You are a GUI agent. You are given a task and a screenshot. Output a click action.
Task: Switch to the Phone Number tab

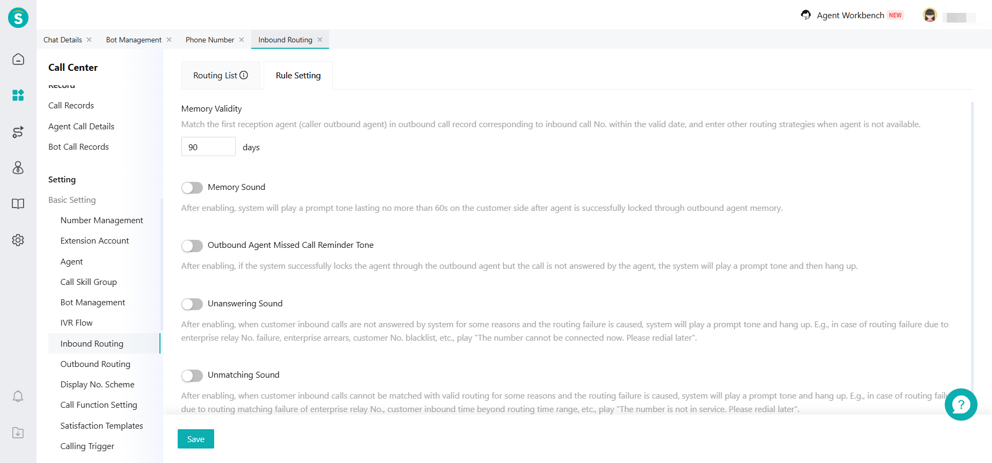click(210, 40)
